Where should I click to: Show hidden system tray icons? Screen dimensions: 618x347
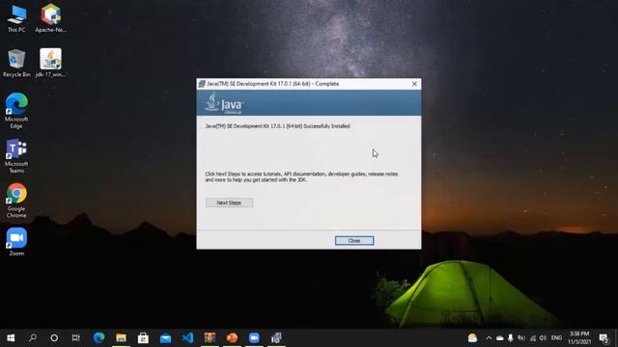(x=489, y=338)
